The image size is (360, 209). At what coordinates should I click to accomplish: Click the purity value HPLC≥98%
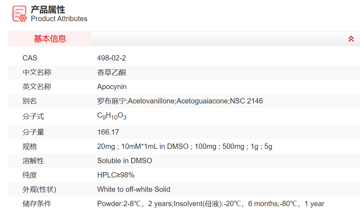click(116, 175)
